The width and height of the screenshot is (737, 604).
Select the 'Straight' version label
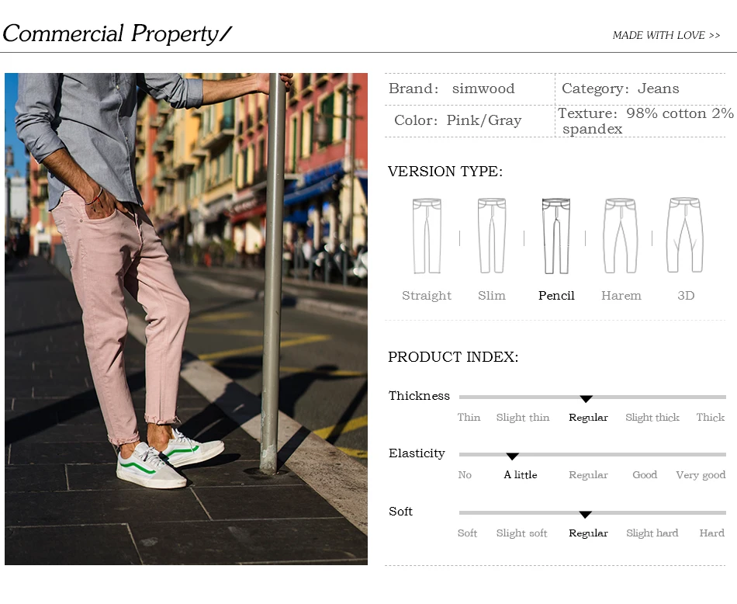pyautogui.click(x=427, y=296)
